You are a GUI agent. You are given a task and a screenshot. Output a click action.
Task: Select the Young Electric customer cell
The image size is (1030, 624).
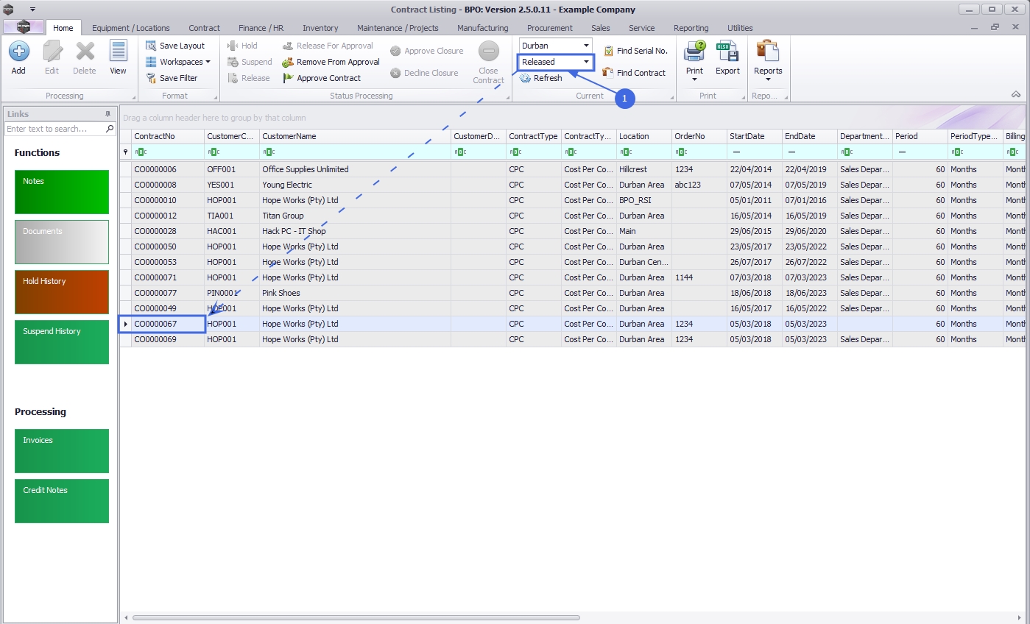[x=356, y=185]
